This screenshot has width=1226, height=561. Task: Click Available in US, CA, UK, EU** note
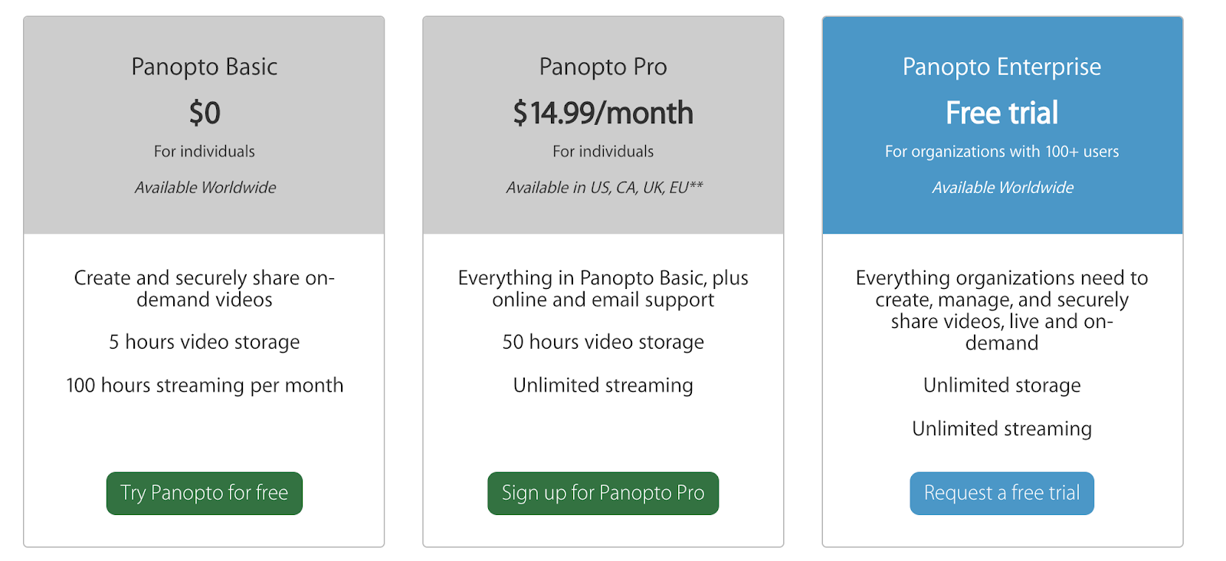pos(604,187)
